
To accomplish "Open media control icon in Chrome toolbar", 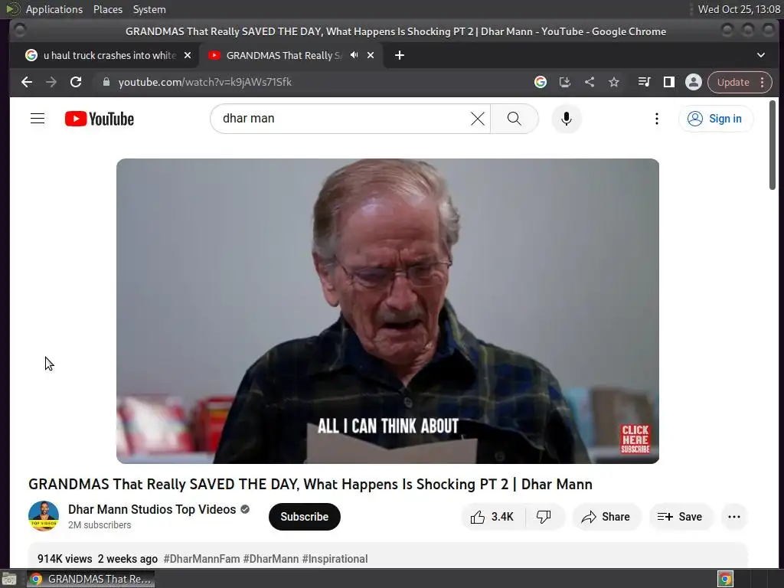I will coord(644,82).
